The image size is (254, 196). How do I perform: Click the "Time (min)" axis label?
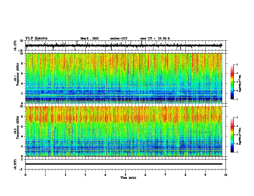click(x=128, y=178)
